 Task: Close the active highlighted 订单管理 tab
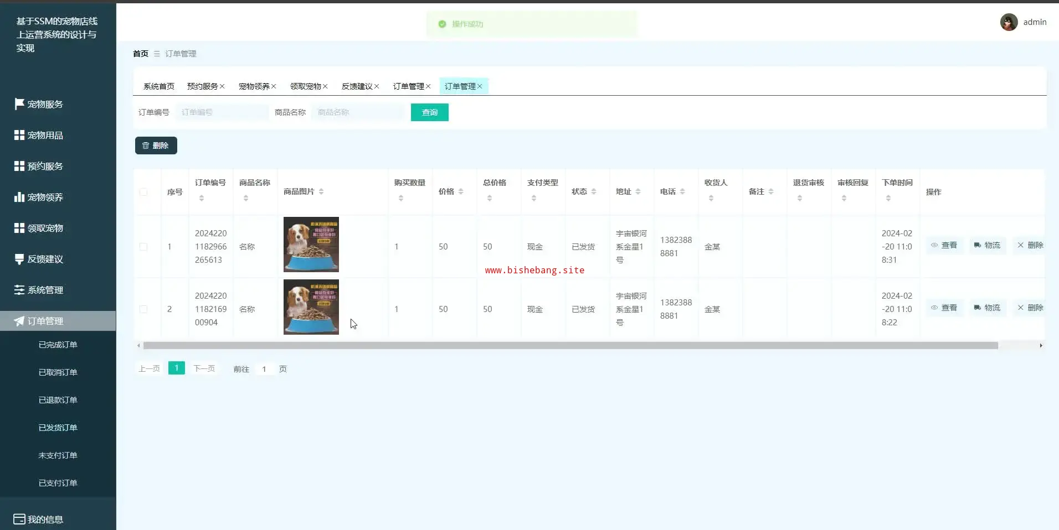pos(480,86)
